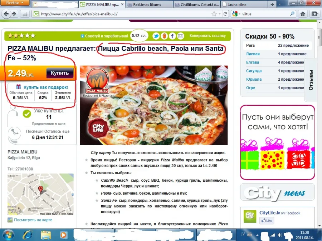
Task: Launch Internet Explorer from the taskbar
Action: 27,235
